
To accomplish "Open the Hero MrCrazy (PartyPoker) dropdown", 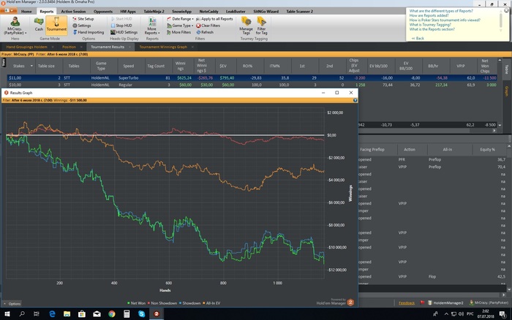I will 15,26.
